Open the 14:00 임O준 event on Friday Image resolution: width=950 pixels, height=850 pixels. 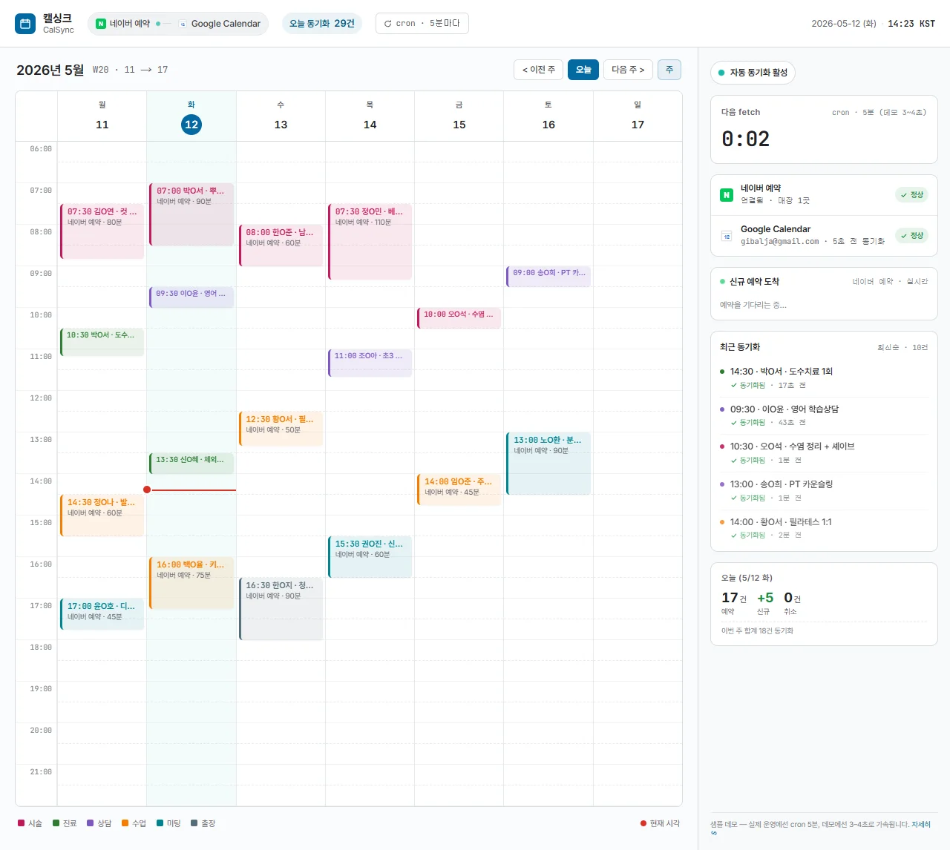[459, 490]
